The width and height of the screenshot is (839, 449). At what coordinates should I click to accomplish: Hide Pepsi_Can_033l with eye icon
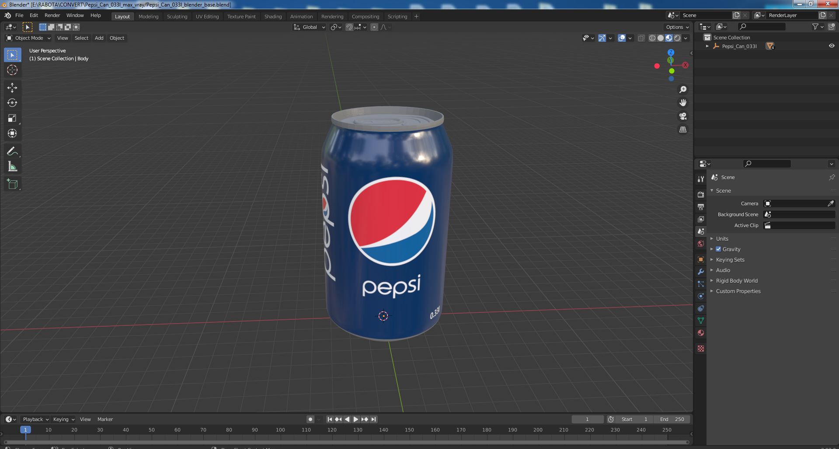click(x=831, y=46)
